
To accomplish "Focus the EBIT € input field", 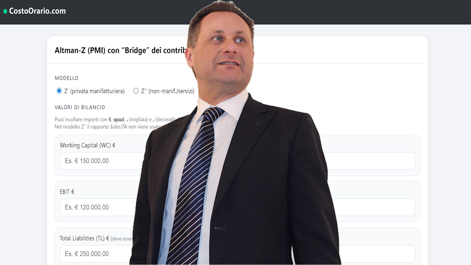I will point(237,207).
